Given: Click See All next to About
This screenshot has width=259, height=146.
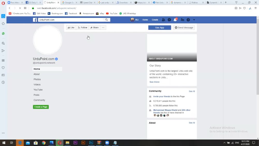Looking at the screenshot, I should [x=192, y=123].
